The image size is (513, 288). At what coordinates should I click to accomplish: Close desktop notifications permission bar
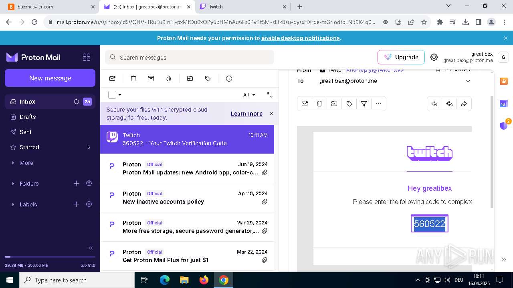pos(506,38)
